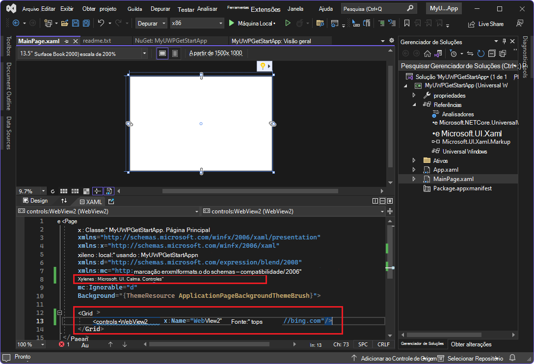This screenshot has width=534, height=364.
Task: Select MainPage.xaml in the solution tree
Action: tap(453, 179)
